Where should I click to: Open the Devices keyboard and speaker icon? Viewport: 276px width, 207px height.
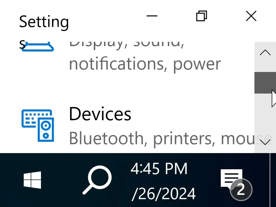point(38,126)
